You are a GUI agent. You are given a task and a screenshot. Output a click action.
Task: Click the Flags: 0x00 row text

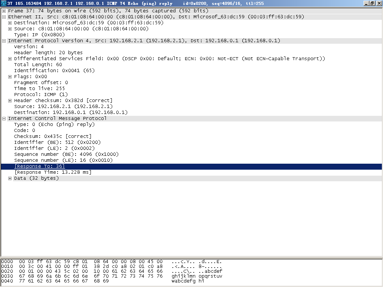click(31, 77)
